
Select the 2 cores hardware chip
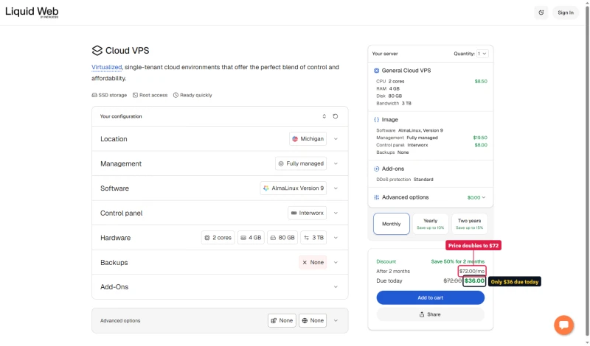coord(218,238)
